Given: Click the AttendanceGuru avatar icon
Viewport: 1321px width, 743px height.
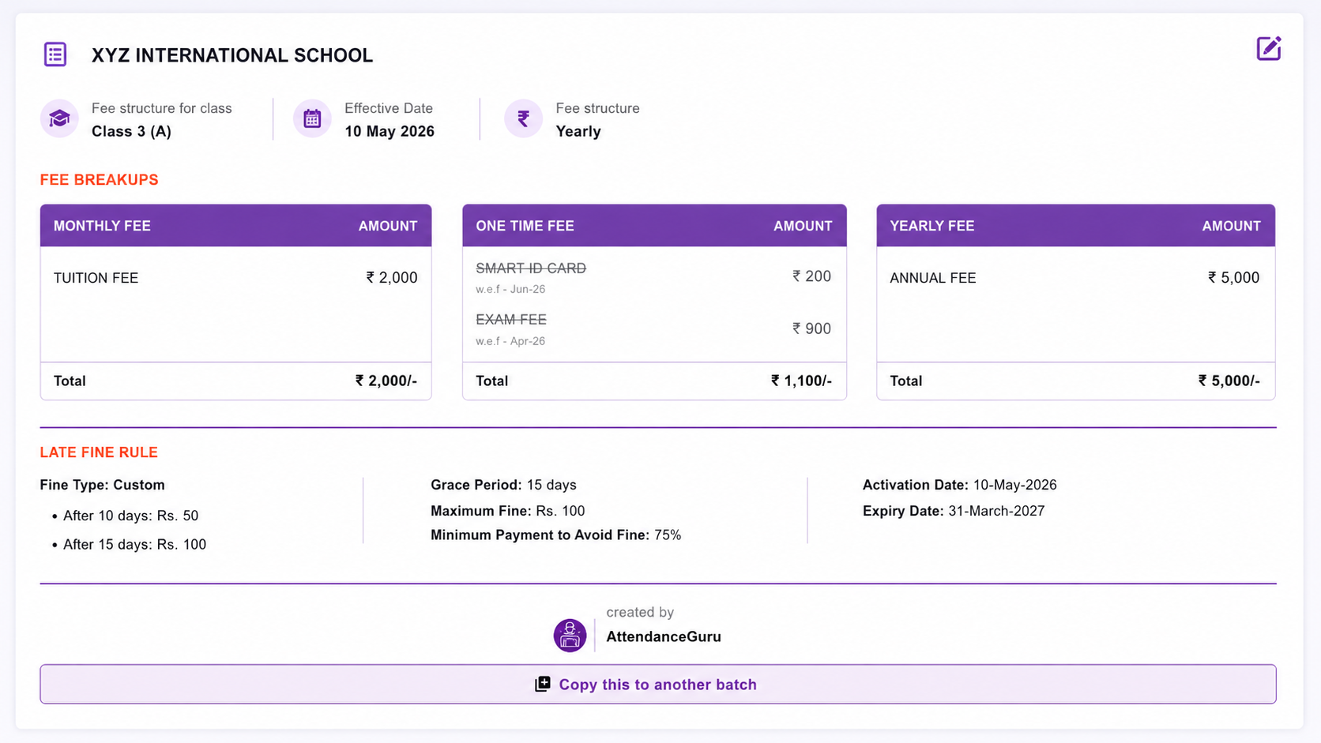Looking at the screenshot, I should pos(570,635).
